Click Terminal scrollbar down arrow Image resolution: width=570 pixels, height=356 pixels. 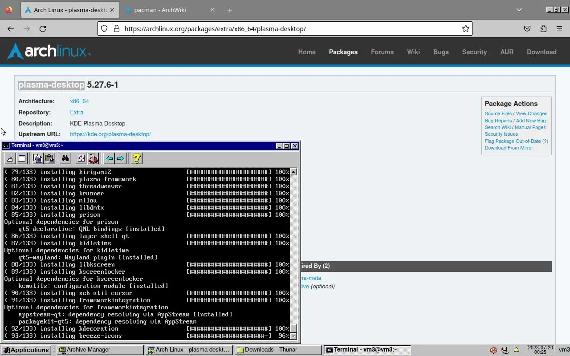293,336
